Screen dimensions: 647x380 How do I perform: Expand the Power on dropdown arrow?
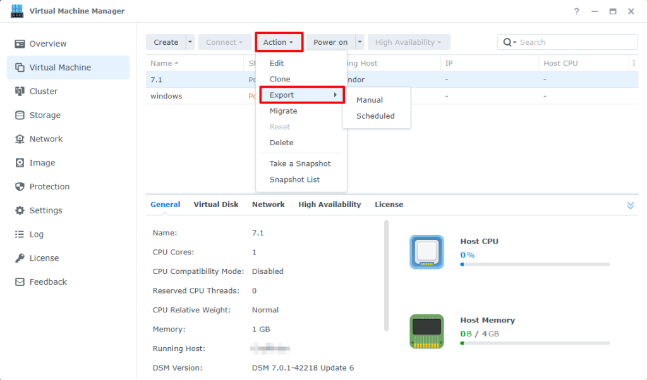360,42
